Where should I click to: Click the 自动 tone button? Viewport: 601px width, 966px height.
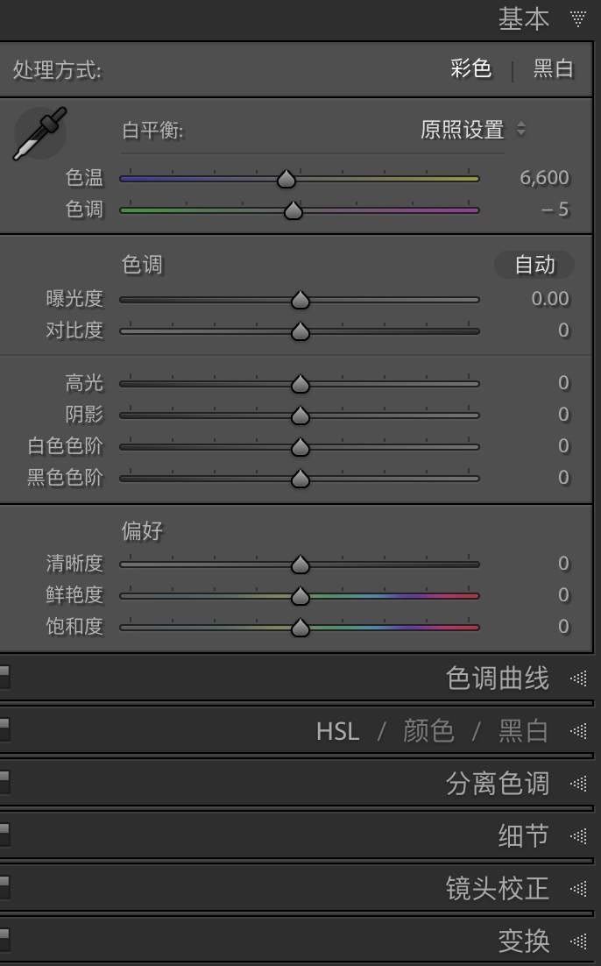[534, 265]
